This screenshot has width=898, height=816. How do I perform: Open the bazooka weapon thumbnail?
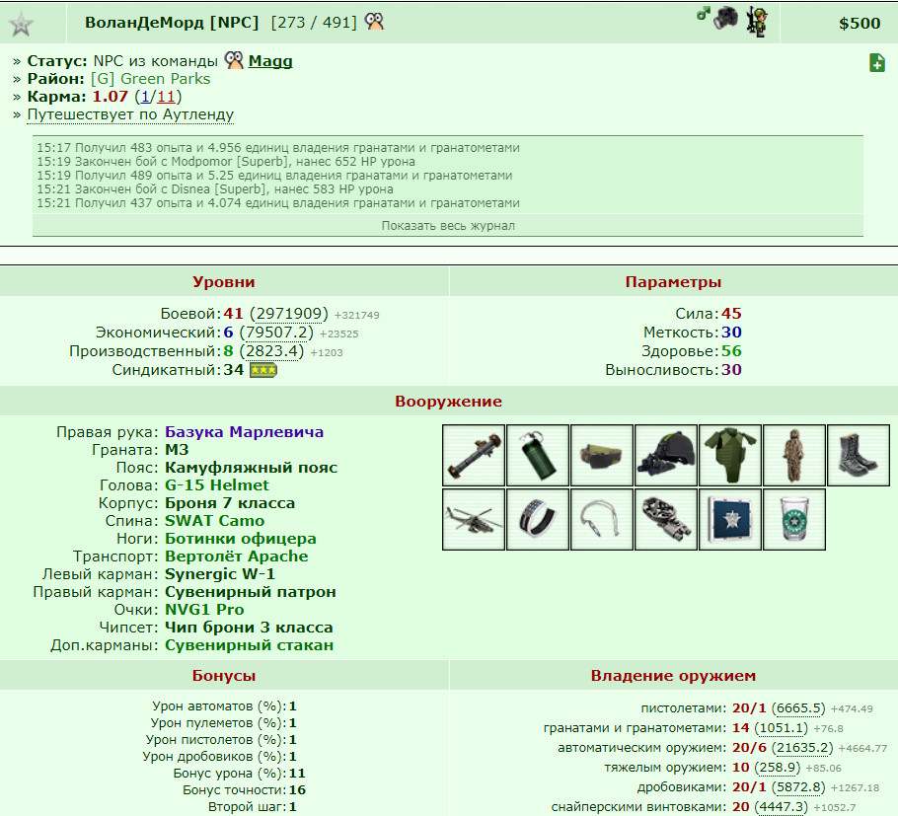pos(474,455)
